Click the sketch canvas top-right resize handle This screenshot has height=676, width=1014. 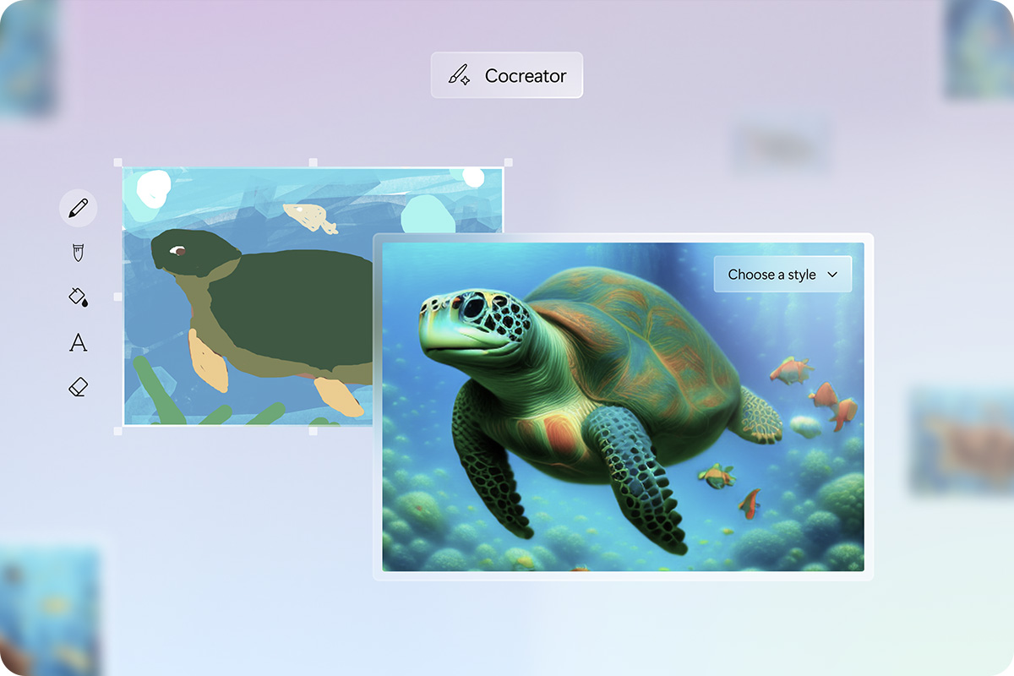coord(508,162)
